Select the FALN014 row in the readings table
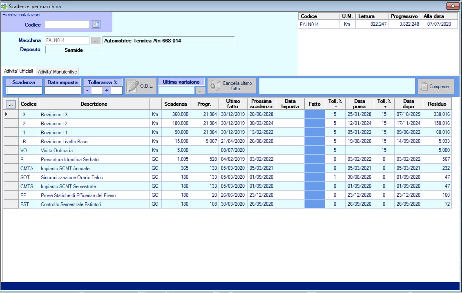 click(378, 24)
